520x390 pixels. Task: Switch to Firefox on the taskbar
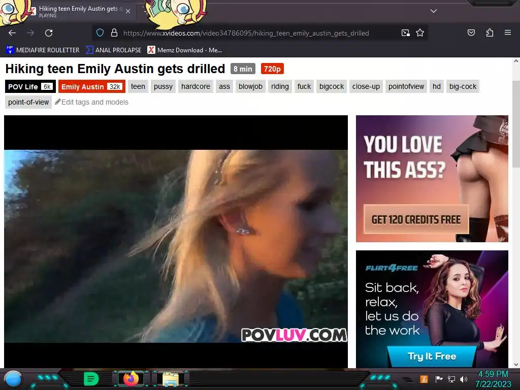tap(131, 379)
